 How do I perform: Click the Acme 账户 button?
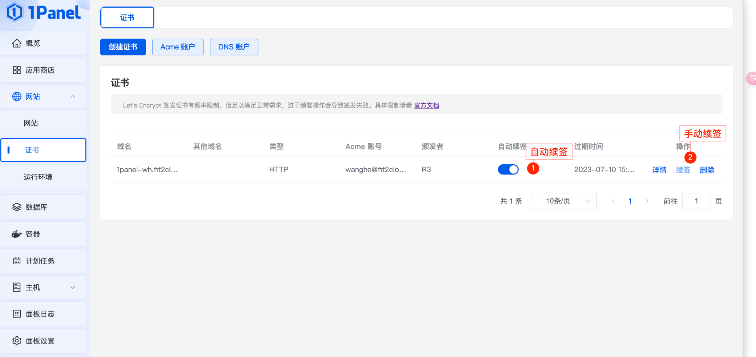178,47
